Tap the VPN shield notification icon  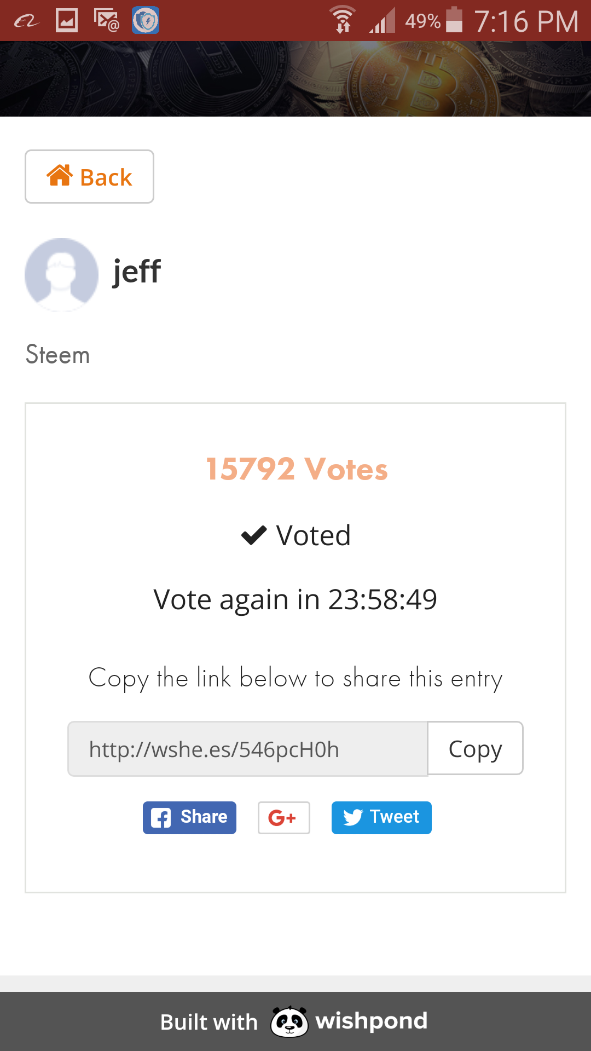pos(146,20)
